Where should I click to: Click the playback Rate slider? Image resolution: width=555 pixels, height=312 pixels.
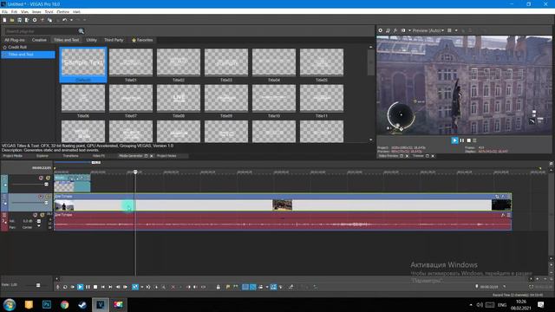click(x=38, y=285)
